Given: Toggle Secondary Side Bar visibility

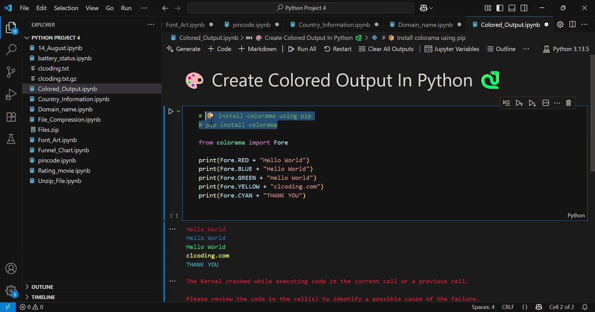Looking at the screenshot, I should pyautogui.click(x=524, y=8).
